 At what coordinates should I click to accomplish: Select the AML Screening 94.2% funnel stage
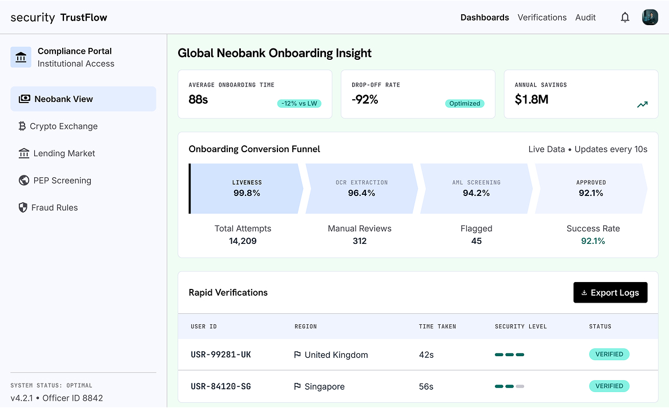click(x=476, y=188)
